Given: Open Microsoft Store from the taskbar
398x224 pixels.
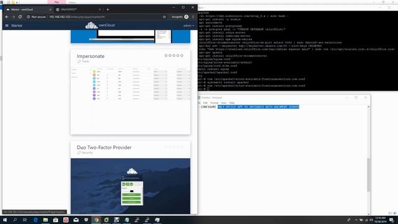Looking at the screenshot, I should pos(55,220).
